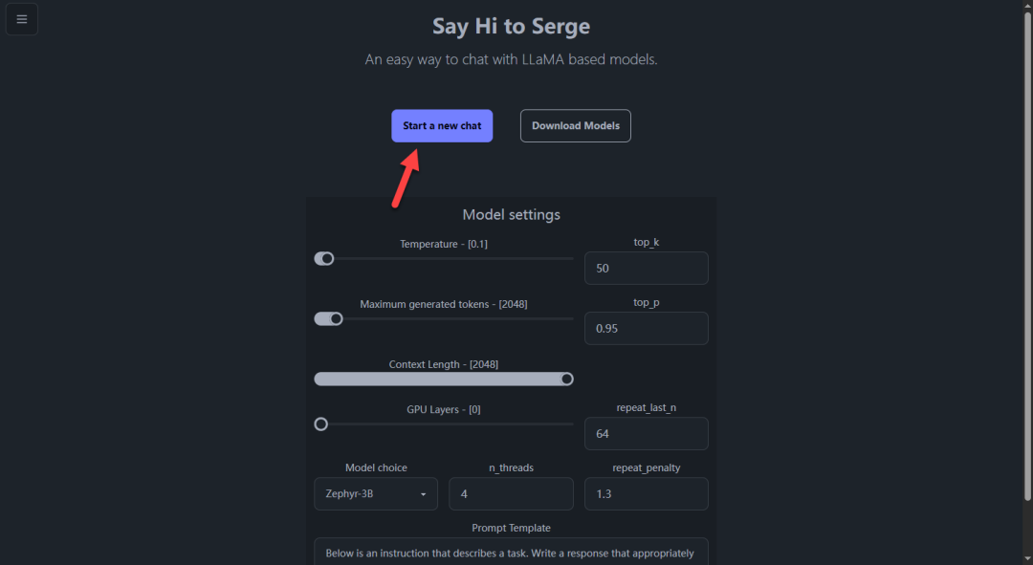Click the repeat_penalty input field
1033x565 pixels.
[x=647, y=494]
